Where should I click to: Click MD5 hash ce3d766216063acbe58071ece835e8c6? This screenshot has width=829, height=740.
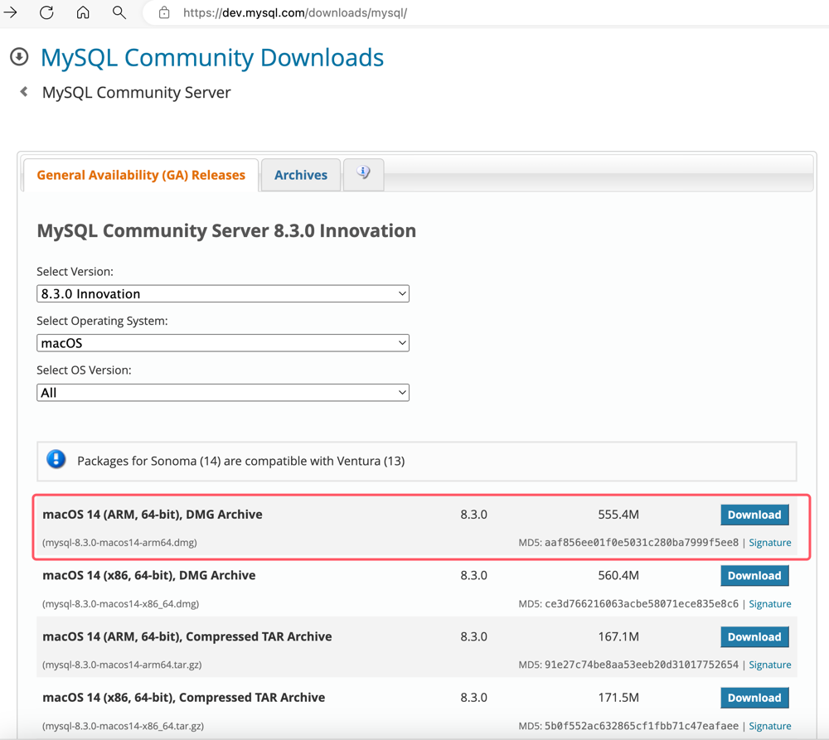click(642, 603)
